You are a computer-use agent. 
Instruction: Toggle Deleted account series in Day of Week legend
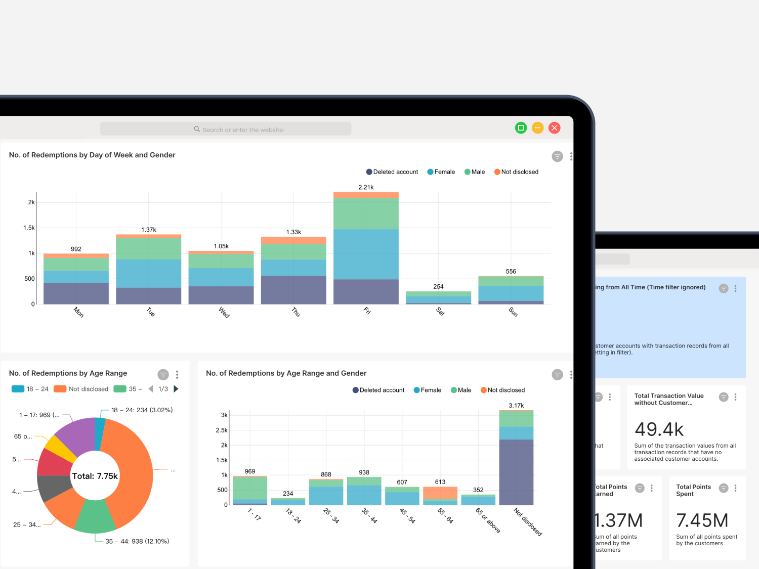[x=392, y=172]
